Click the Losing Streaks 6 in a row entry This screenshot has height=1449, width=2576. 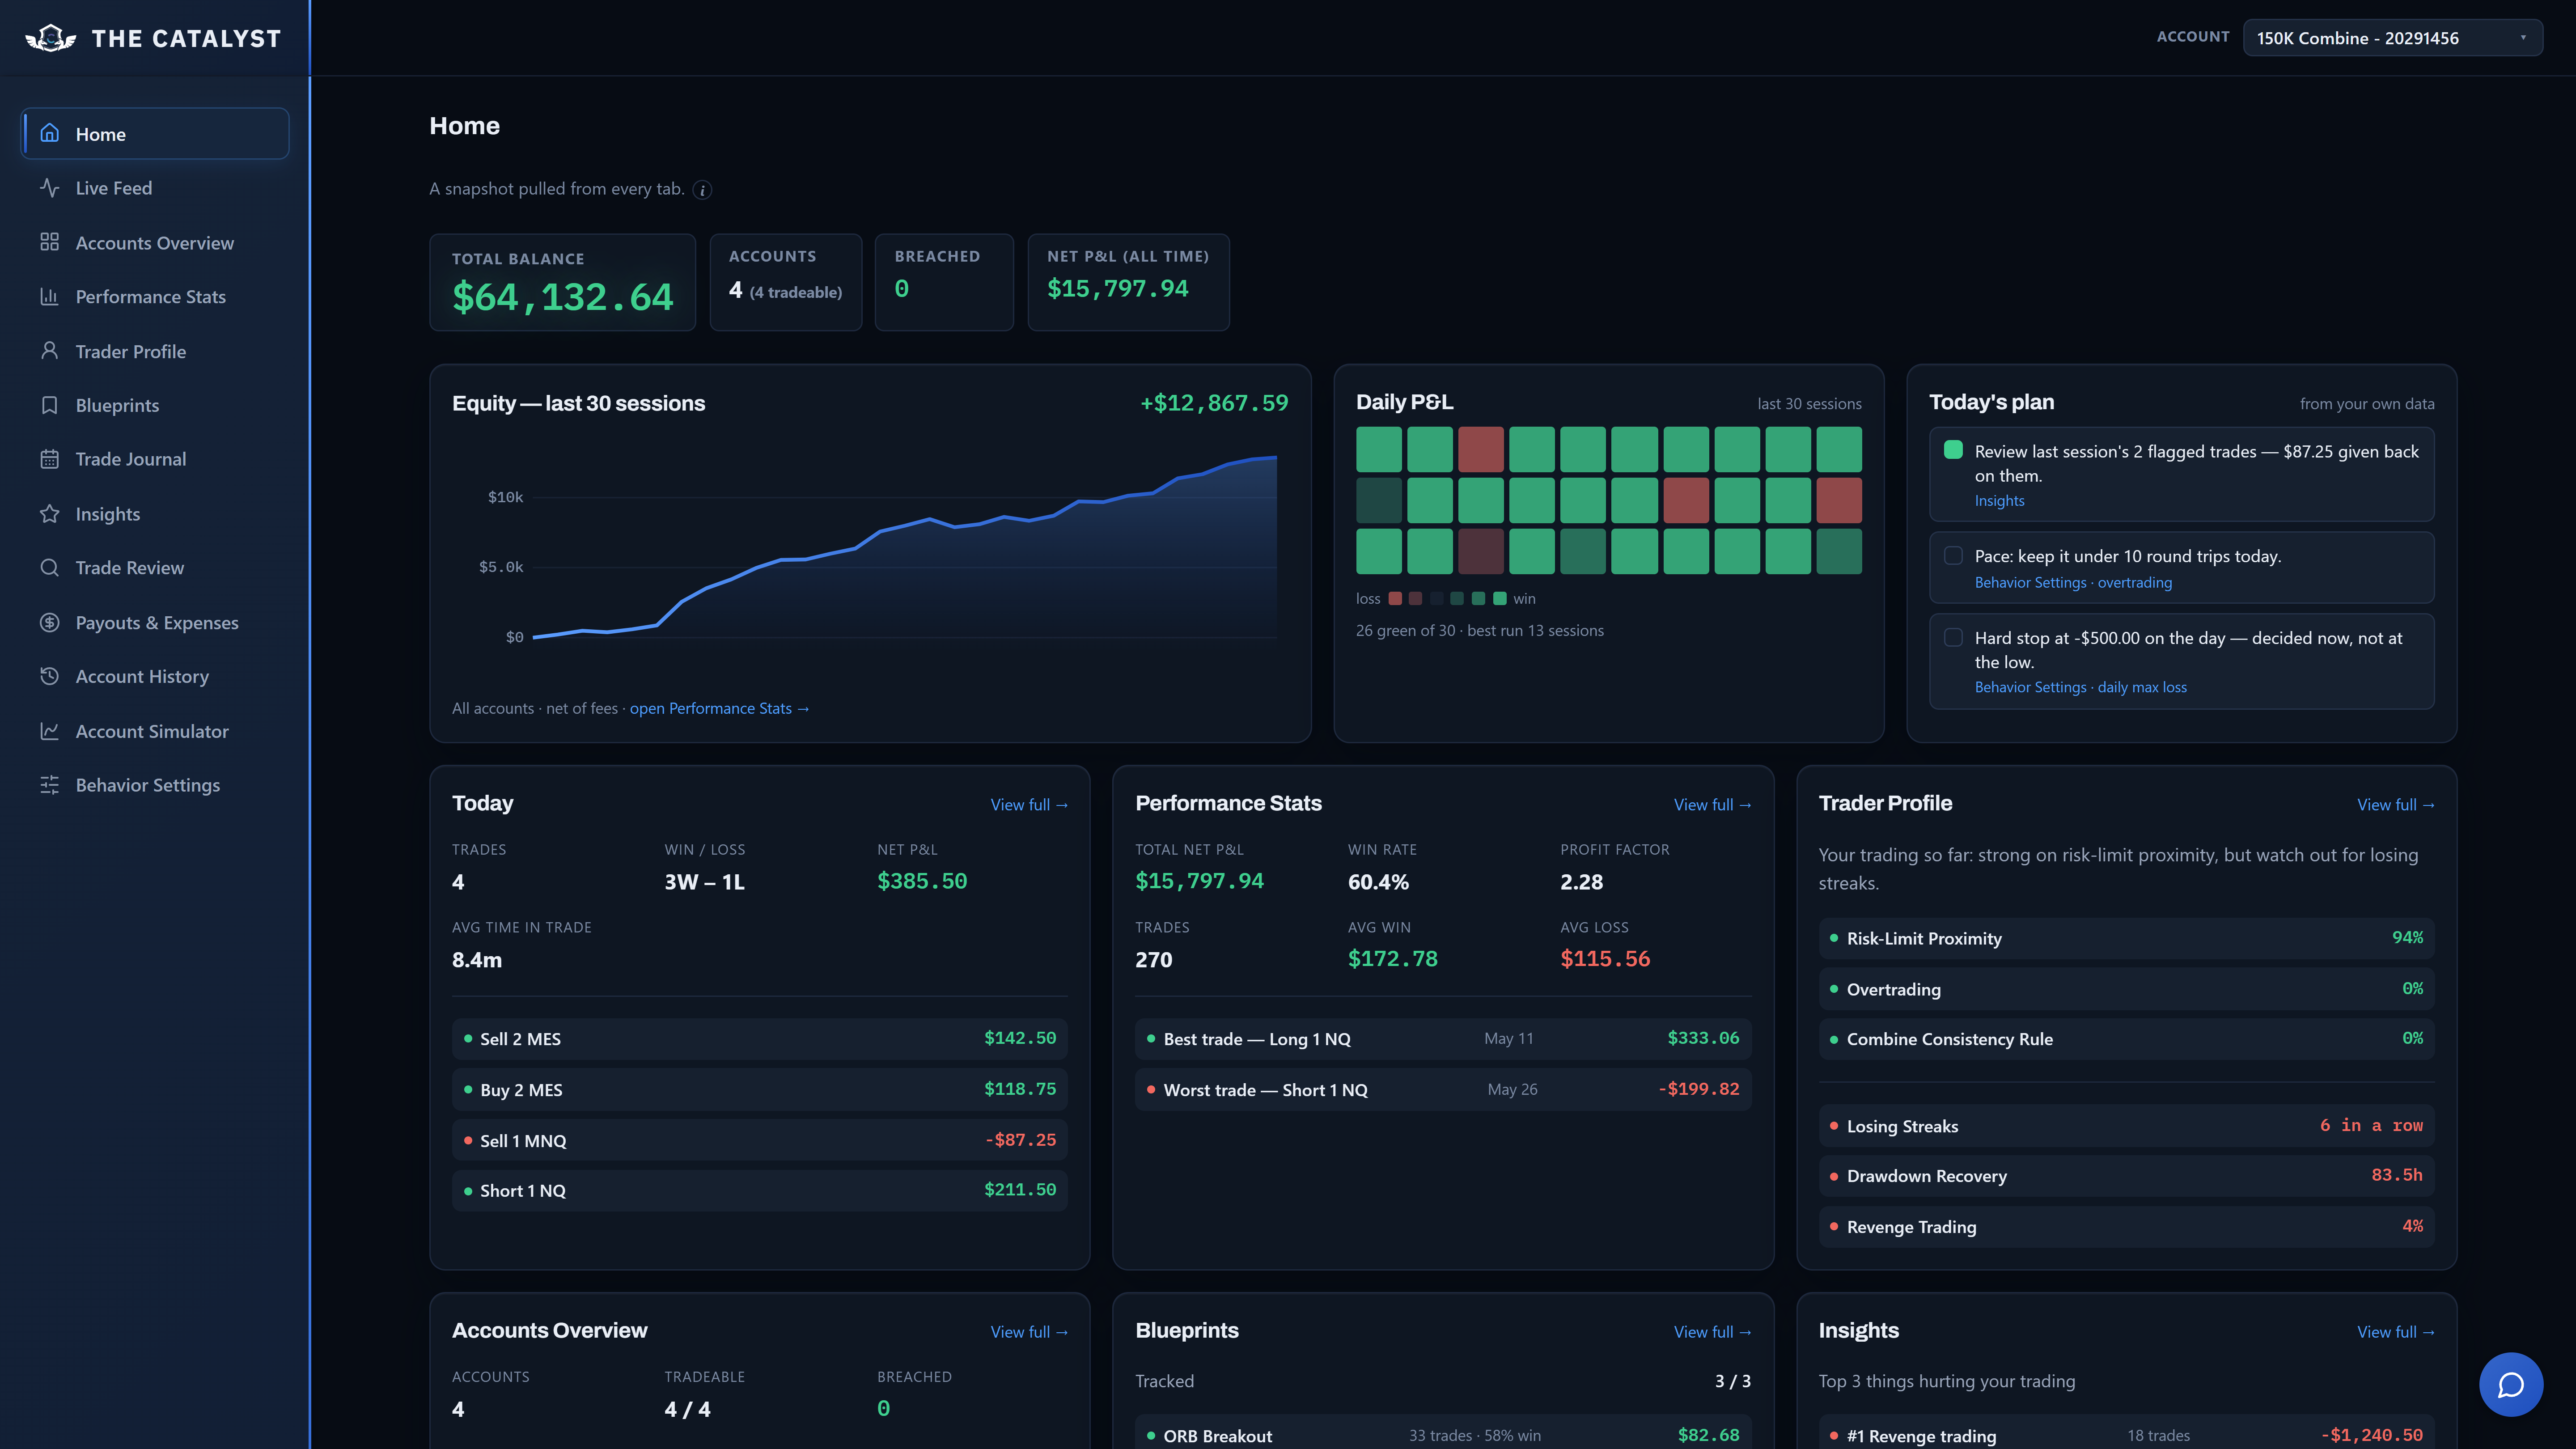tap(2126, 1126)
